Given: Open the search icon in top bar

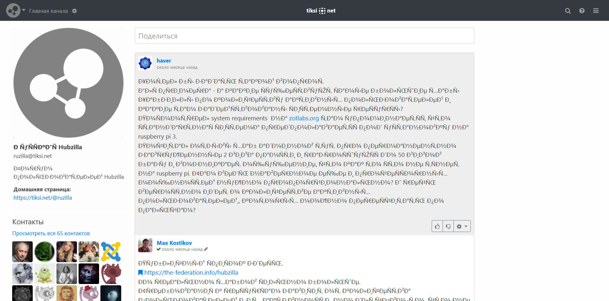Looking at the screenshot, I should point(568,11).
